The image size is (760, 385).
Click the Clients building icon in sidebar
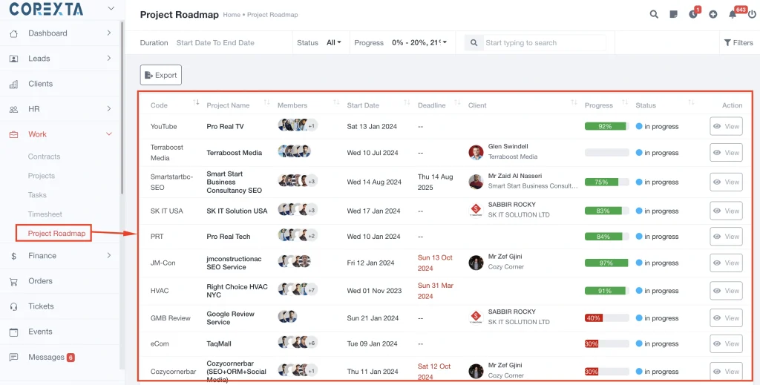(13, 84)
